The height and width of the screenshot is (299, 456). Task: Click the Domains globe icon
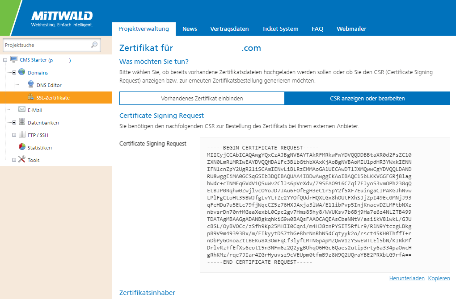tap(22, 72)
